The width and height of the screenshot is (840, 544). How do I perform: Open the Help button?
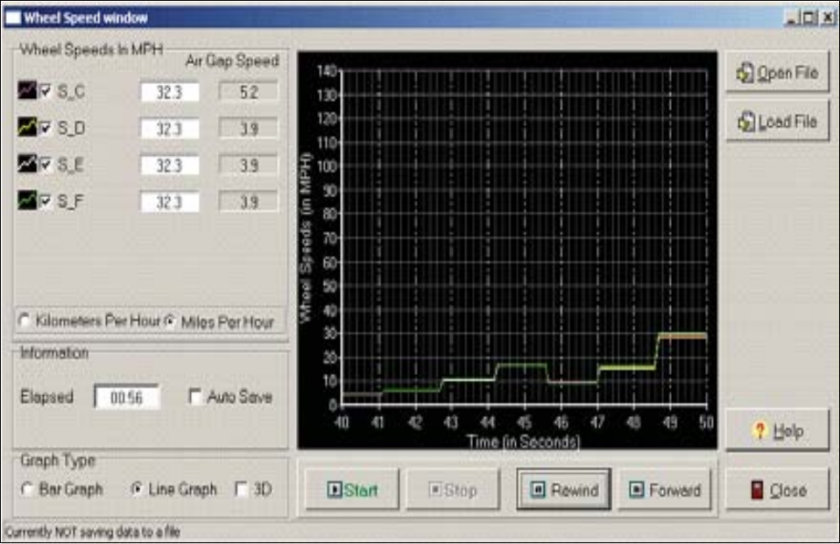[777, 430]
